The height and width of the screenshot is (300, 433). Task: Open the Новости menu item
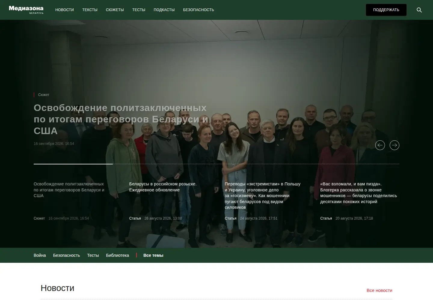pos(64,10)
